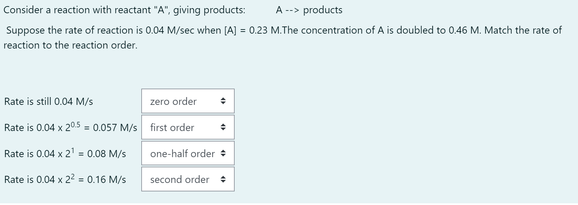
Task: Click the A --> products reaction text
Action: pyautogui.click(x=308, y=10)
